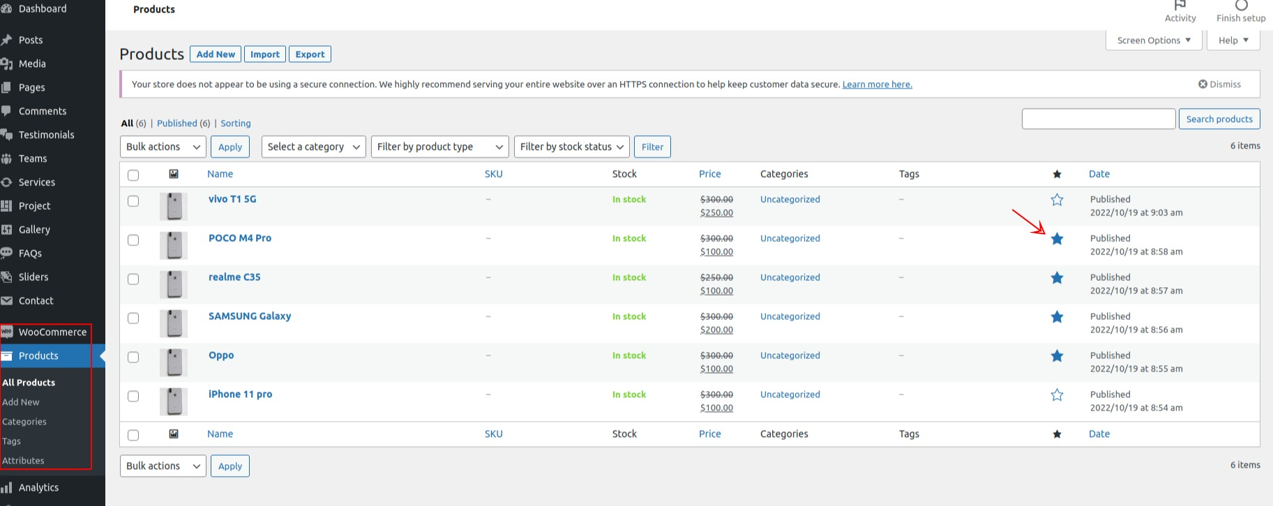The width and height of the screenshot is (1273, 506).
Task: Check the Oppo row checkbox
Action: (133, 357)
